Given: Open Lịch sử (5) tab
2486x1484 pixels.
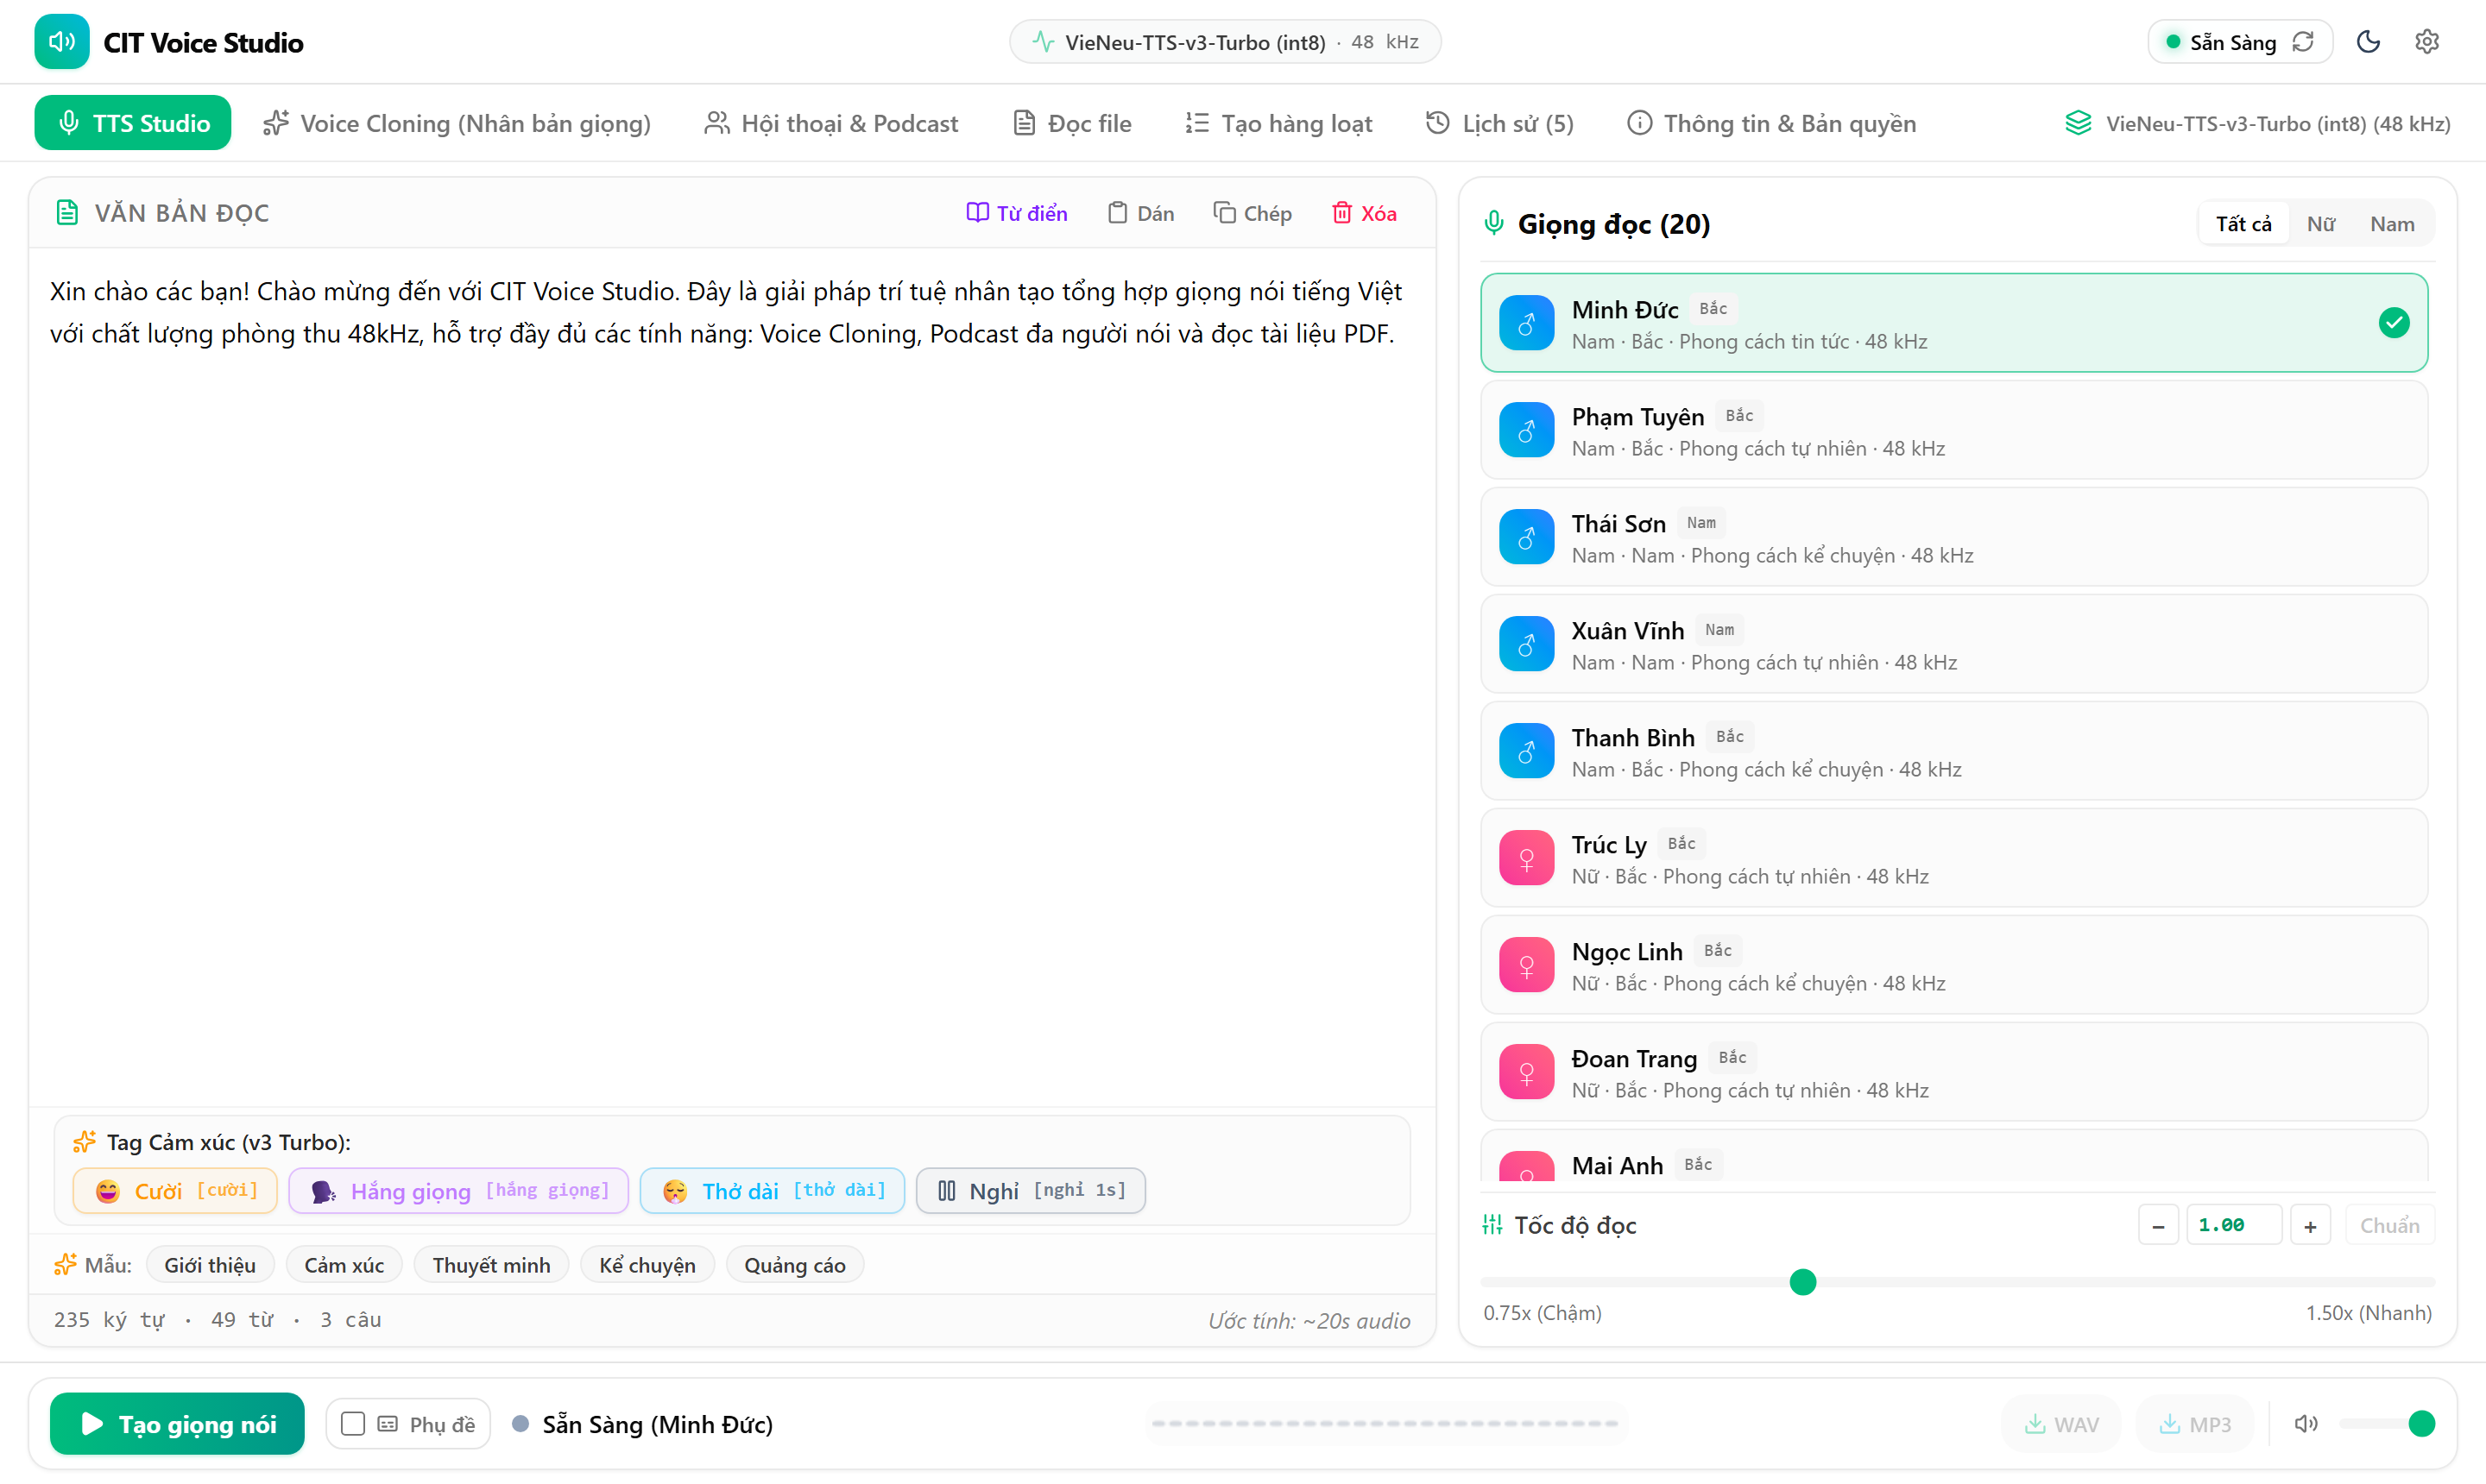Looking at the screenshot, I should [x=1499, y=123].
